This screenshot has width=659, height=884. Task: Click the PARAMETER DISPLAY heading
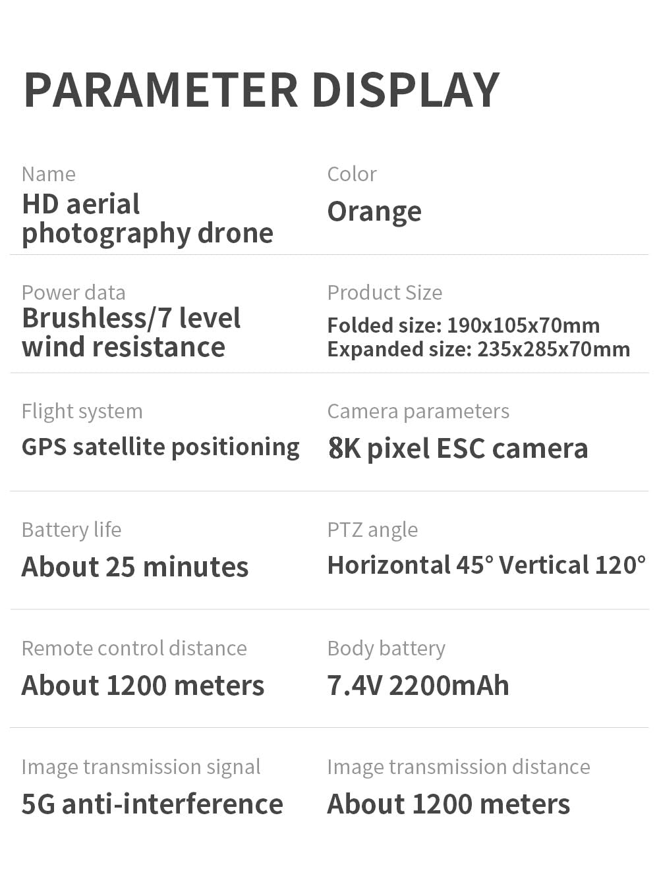[x=261, y=90]
